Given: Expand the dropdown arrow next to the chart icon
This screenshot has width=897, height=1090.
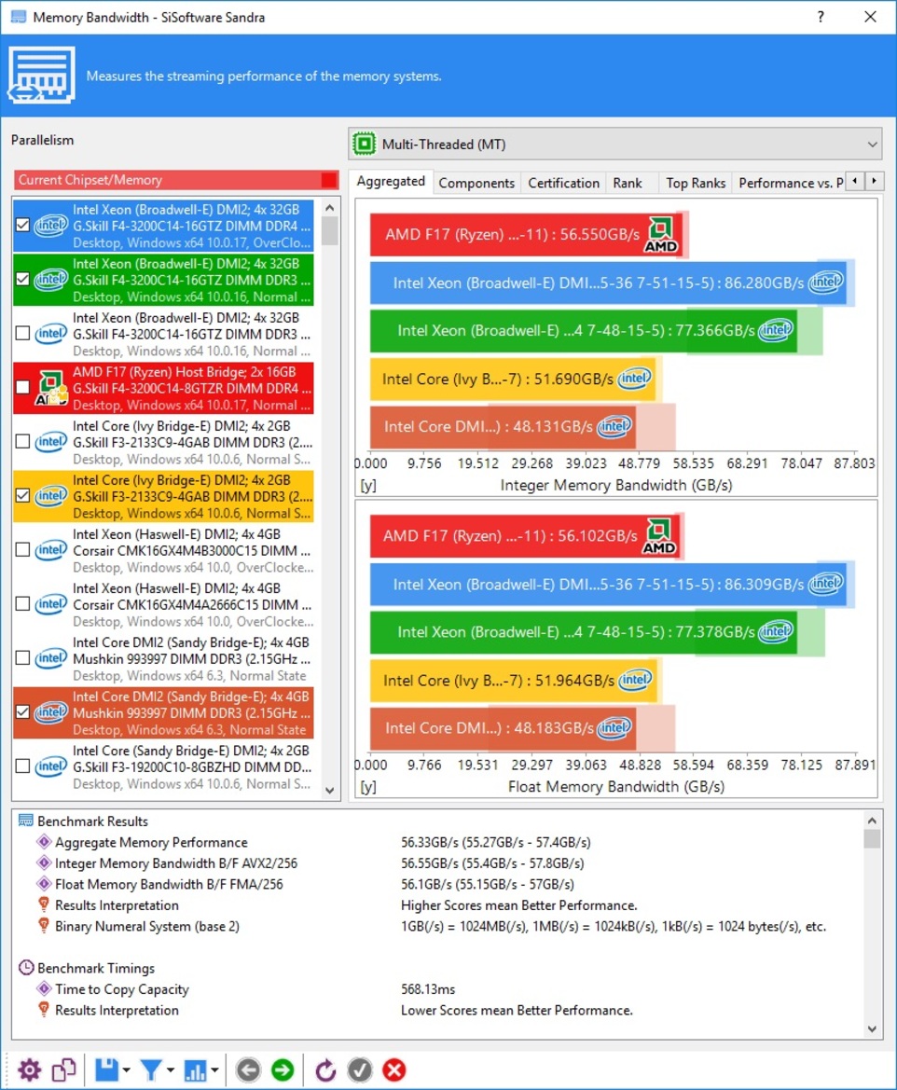Looking at the screenshot, I should (214, 1070).
